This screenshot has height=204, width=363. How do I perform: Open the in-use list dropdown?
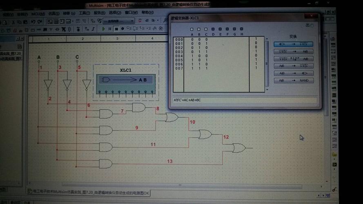tap(132, 21)
